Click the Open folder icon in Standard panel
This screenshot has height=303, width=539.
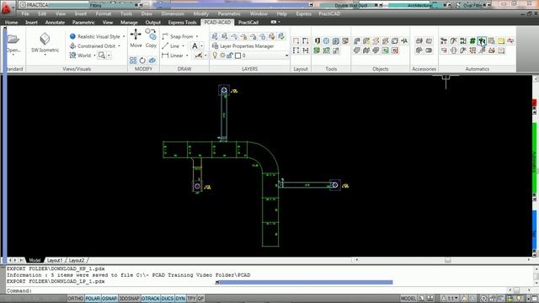click(13, 40)
